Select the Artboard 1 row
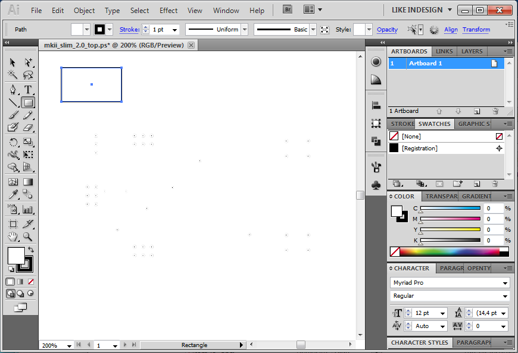Image resolution: width=518 pixels, height=353 pixels. click(446, 63)
